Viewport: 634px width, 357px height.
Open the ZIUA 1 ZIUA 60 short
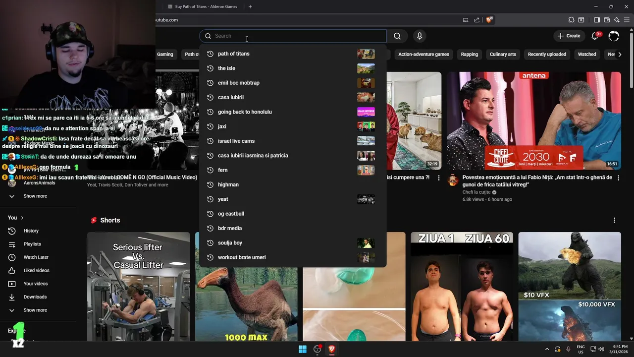pos(462,287)
